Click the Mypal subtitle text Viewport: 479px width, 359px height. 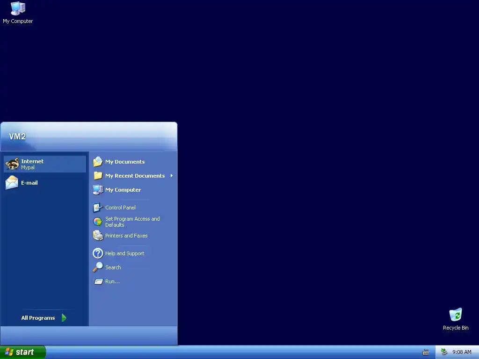click(28, 167)
